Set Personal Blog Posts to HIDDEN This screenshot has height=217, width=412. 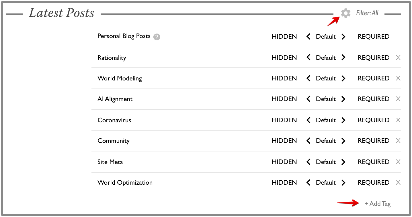coord(284,37)
